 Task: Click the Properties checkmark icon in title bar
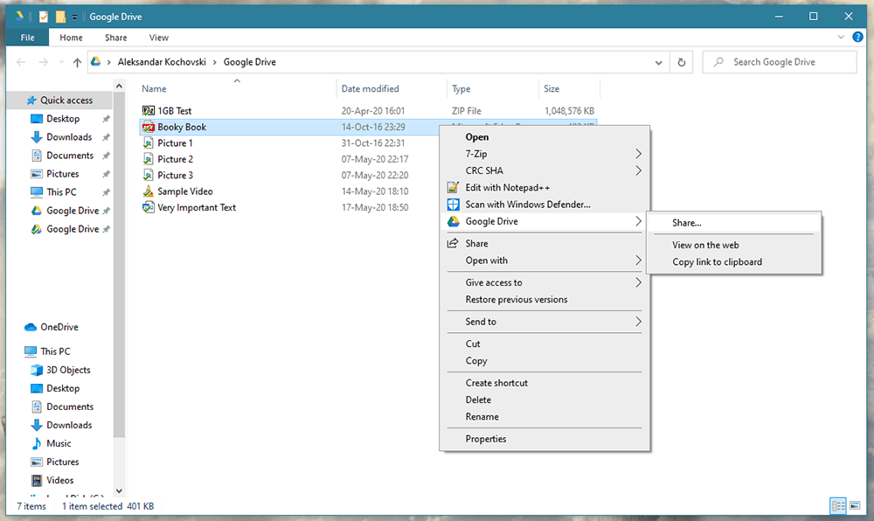[x=44, y=17]
